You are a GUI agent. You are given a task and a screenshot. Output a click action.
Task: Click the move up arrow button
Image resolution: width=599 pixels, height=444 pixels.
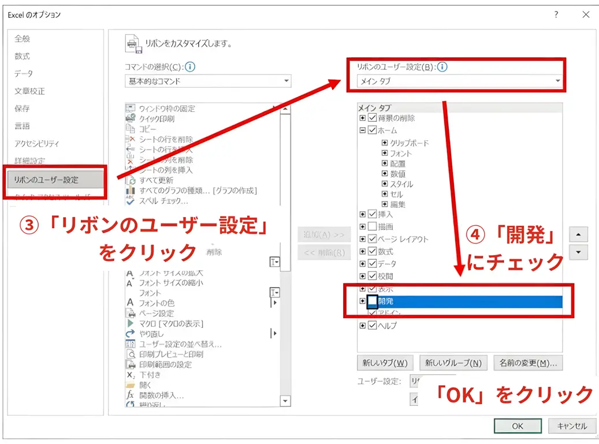[578, 234]
